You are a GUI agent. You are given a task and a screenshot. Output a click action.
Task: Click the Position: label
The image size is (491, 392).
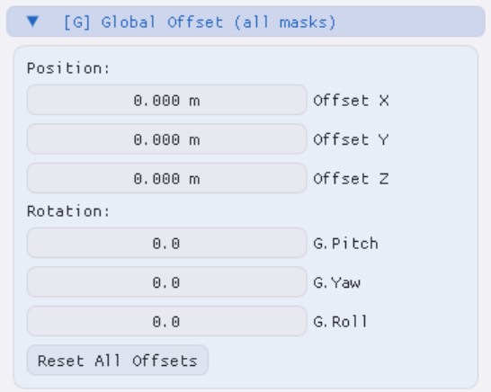68,68
